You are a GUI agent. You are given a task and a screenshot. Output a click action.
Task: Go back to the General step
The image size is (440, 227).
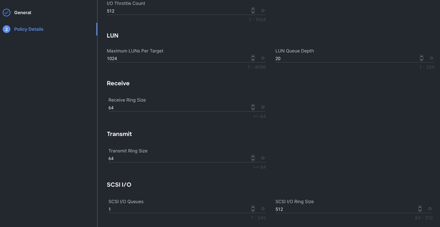23,13
